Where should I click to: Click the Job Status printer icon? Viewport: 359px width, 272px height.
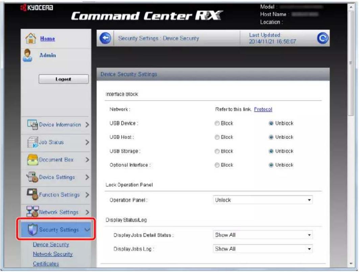pyautogui.click(x=32, y=142)
